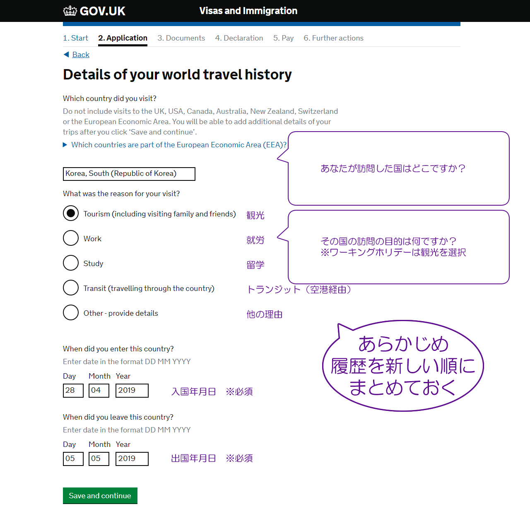530x509 pixels.
Task: Click the GOV.UK text link
Action: [102, 11]
